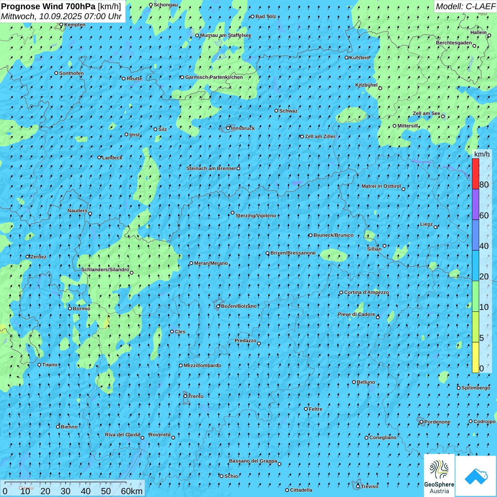Click the yellow 0 km/h legend color

[475, 357]
